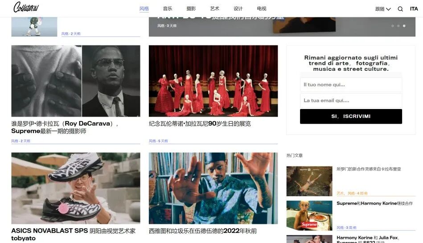Click 风格 · 3 周前 tag under Supreme
The width and height of the screenshot is (423, 243).
(x=346, y=227)
